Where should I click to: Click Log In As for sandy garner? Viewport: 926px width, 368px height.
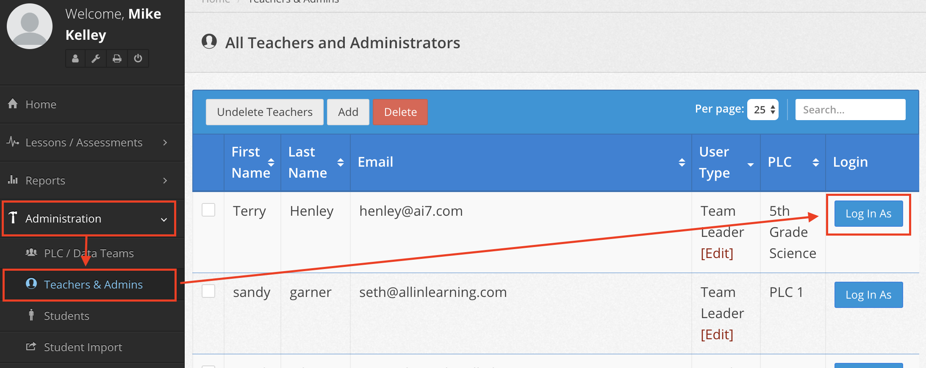868,295
